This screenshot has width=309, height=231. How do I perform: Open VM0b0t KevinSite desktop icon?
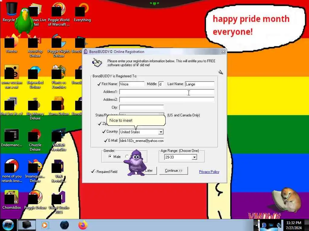click(x=59, y=140)
